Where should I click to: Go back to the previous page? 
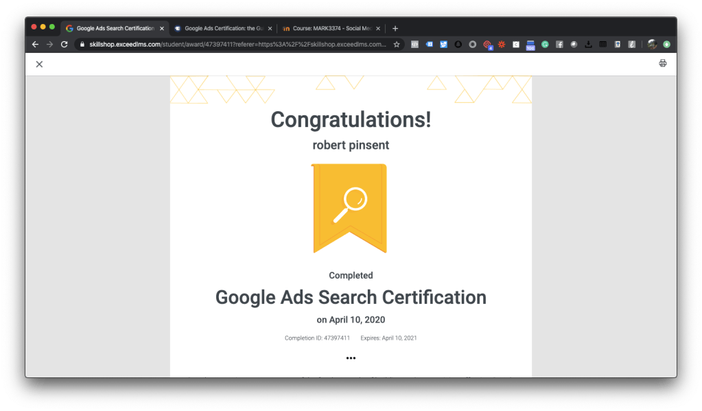pos(35,44)
